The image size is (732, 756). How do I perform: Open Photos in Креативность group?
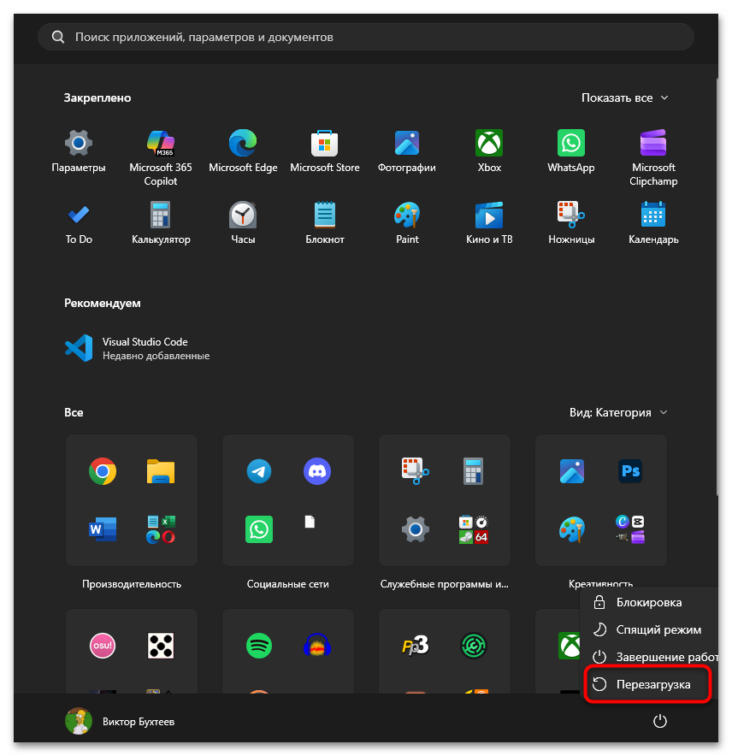572,471
